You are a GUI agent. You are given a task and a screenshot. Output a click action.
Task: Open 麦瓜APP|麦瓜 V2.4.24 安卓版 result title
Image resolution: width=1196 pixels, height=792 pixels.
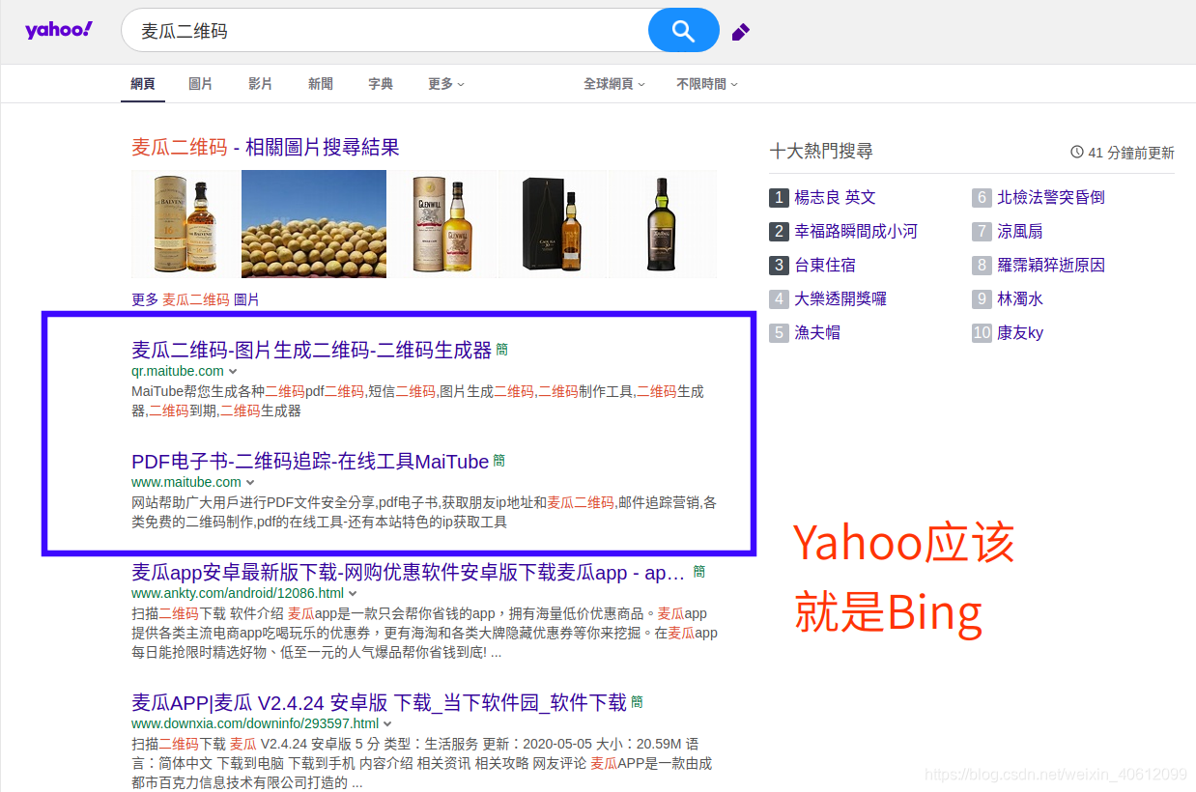380,702
